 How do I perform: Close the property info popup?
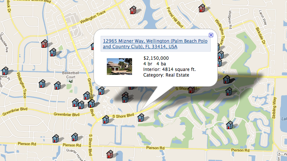tap(211, 35)
